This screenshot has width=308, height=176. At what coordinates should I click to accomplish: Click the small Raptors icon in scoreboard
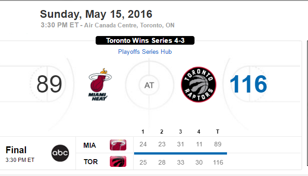tap(118, 161)
